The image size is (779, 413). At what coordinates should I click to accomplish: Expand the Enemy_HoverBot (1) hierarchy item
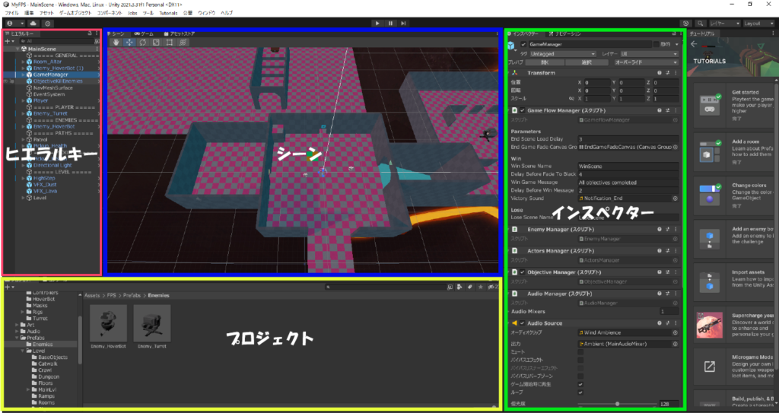24,68
